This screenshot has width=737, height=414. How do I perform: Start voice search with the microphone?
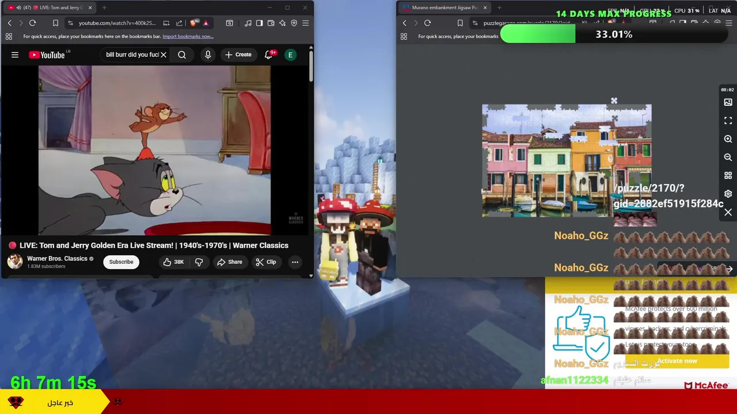208,55
